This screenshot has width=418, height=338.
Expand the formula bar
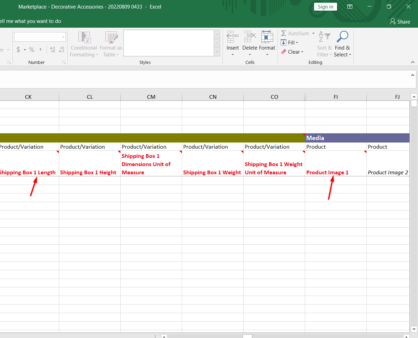click(x=413, y=75)
